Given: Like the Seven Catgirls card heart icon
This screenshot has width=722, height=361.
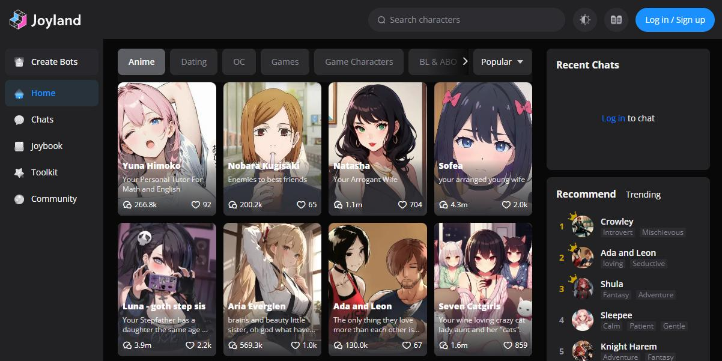Looking at the screenshot, I should (508, 345).
